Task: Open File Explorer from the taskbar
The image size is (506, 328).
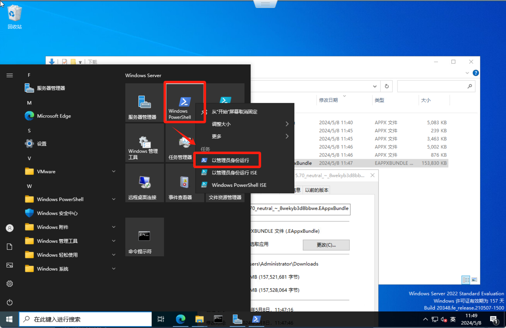Action: (x=199, y=319)
